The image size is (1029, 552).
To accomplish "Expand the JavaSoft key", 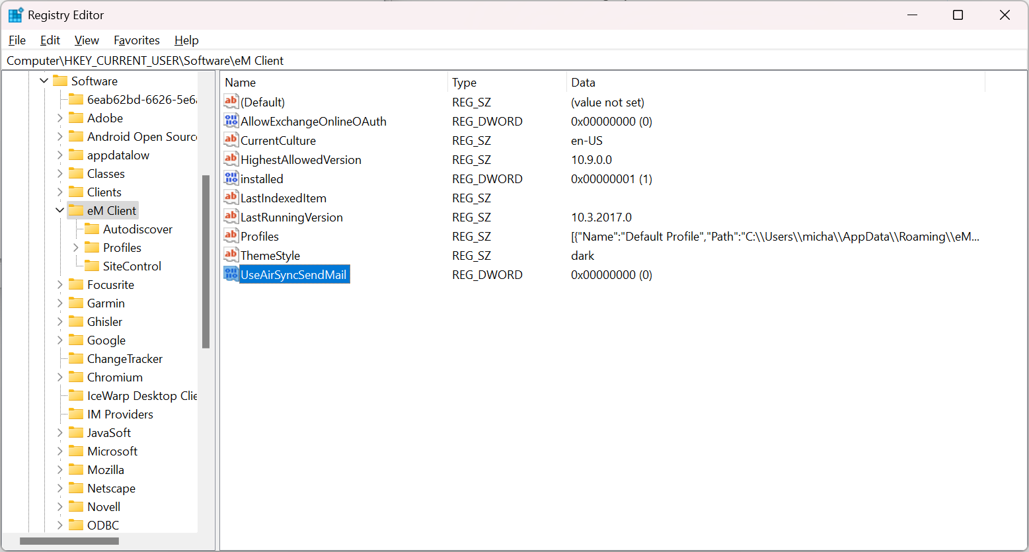I will (60, 432).
